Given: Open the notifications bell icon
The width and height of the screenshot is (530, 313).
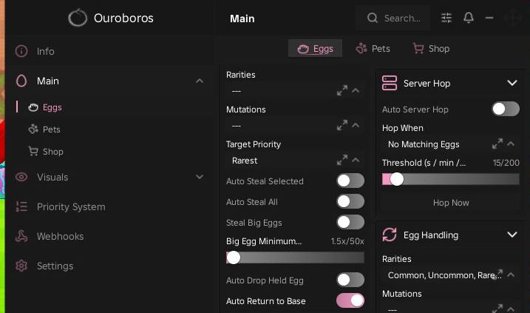Looking at the screenshot, I should [469, 18].
